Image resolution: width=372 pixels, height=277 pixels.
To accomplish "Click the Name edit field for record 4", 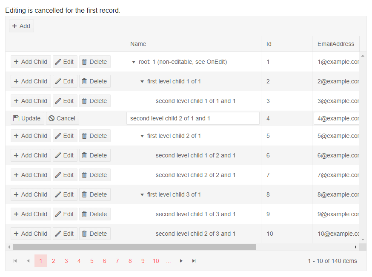I will (193, 118).
